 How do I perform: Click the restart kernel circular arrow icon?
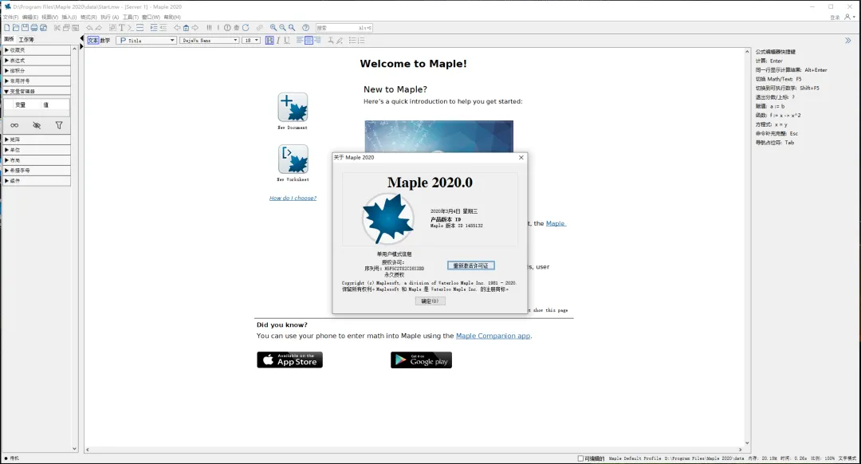[x=246, y=27]
